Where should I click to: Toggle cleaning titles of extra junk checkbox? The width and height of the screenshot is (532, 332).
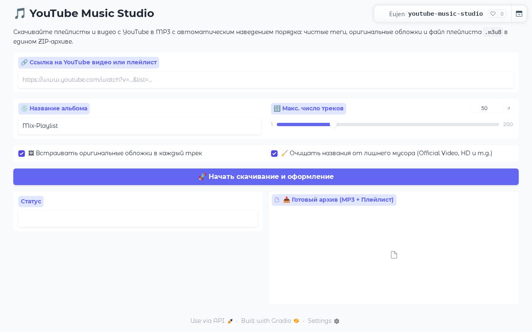coord(274,154)
